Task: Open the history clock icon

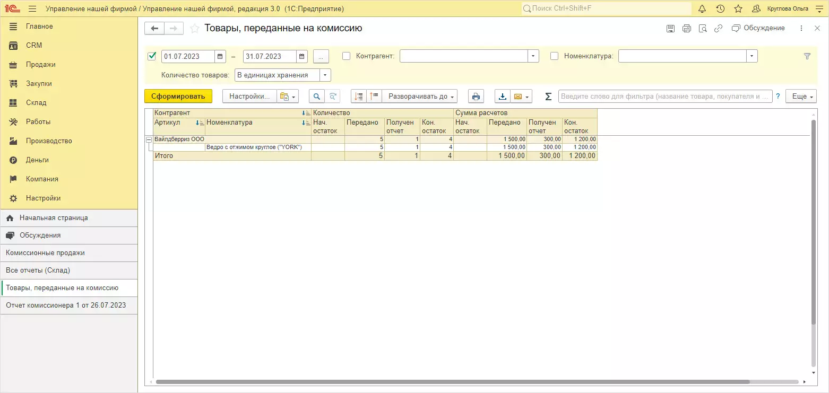Action: pos(720,9)
